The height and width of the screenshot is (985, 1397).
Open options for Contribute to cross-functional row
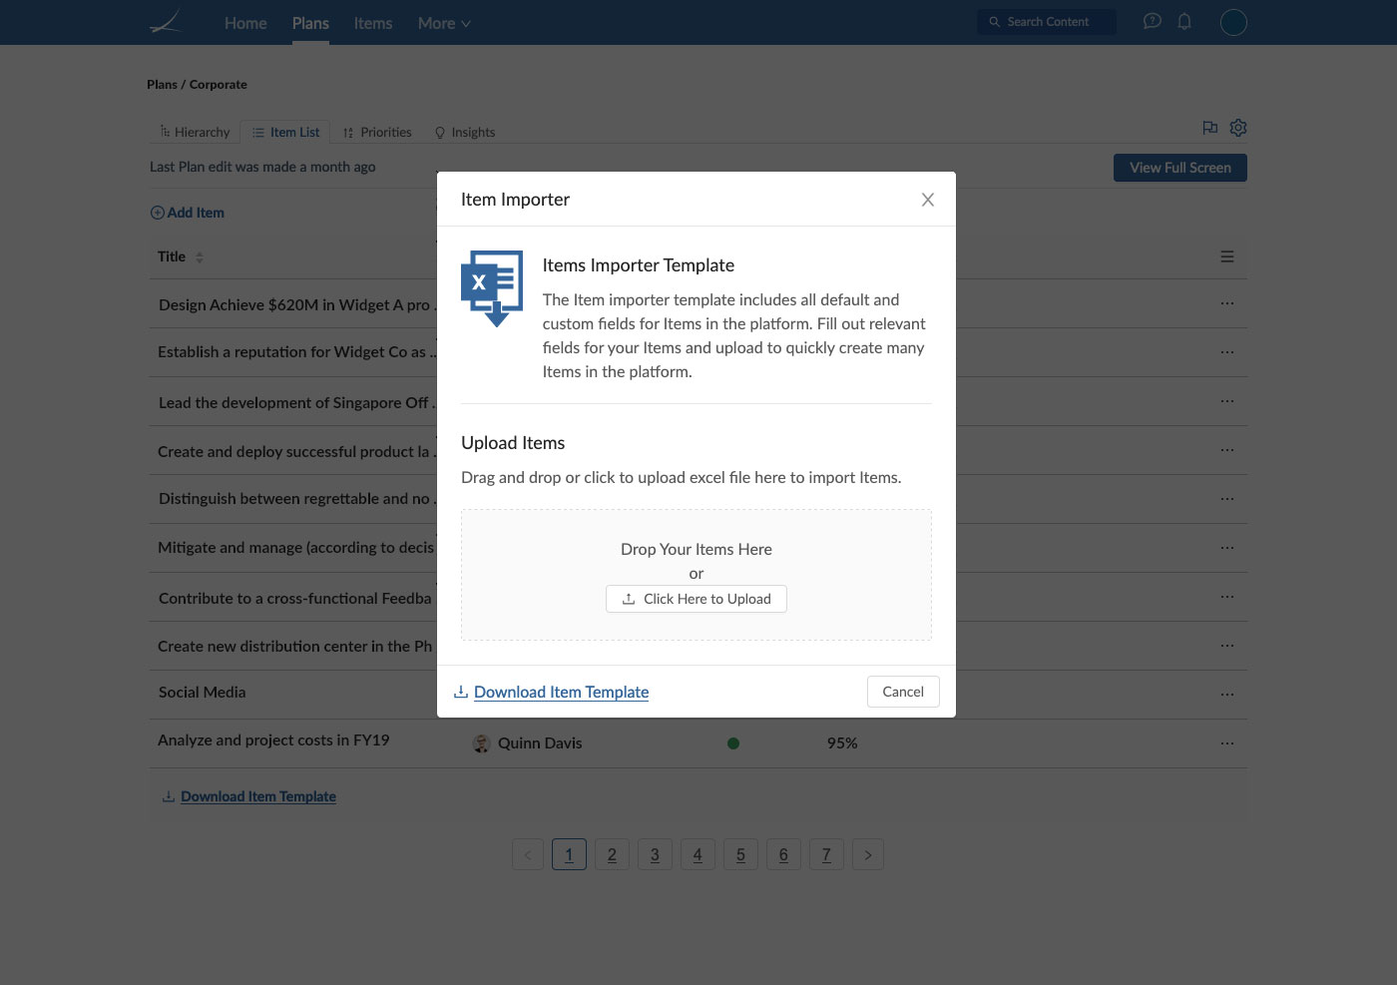[x=1227, y=597]
